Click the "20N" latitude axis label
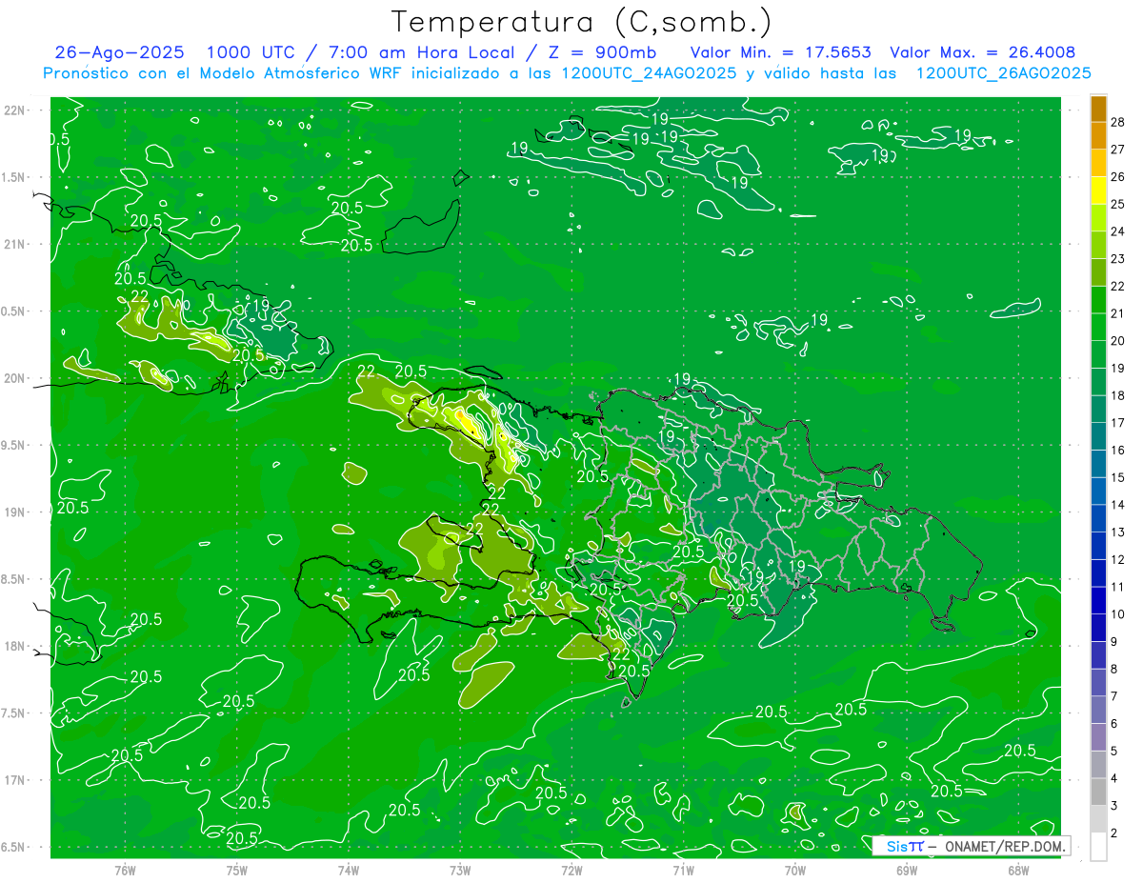Viewport: 1143px width, 883px height. click(14, 378)
